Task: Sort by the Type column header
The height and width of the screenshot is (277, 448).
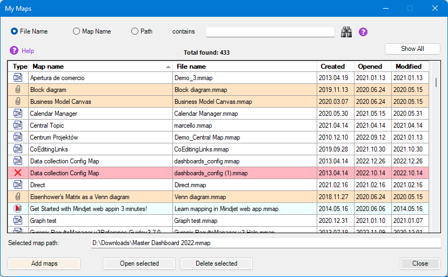Action: pyautogui.click(x=19, y=67)
